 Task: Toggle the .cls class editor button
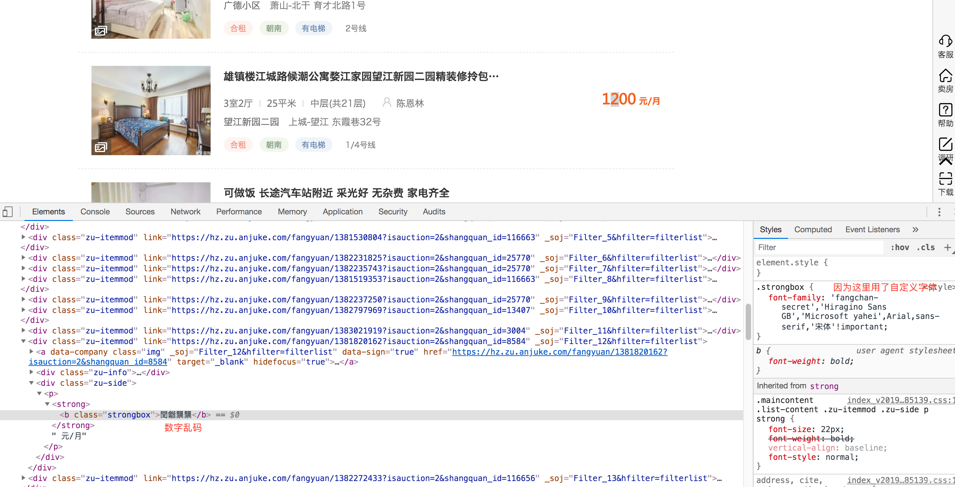(x=926, y=247)
